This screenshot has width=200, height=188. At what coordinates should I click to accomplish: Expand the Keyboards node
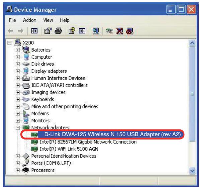click(x=18, y=99)
